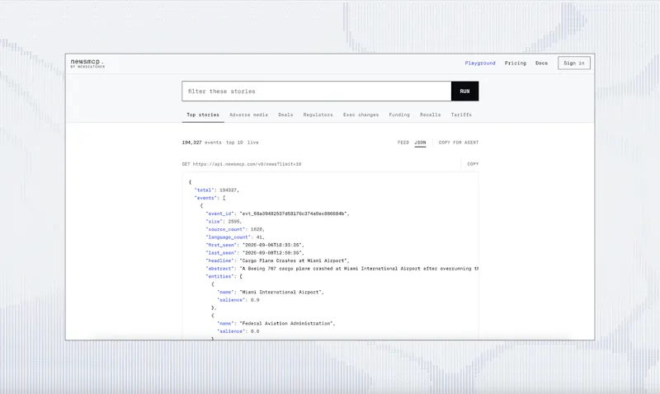Click the 'live' status label

tap(253, 143)
